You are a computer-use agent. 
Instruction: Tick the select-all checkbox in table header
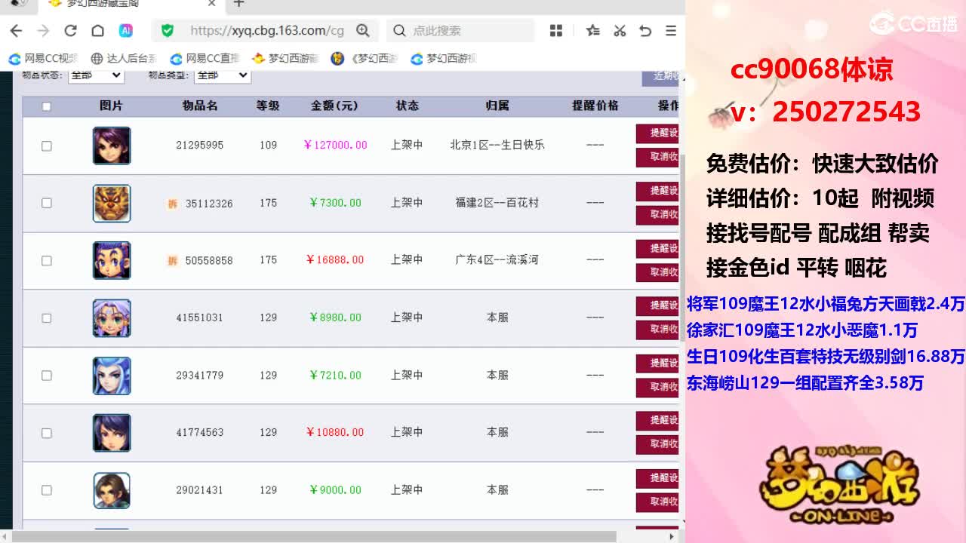46,106
